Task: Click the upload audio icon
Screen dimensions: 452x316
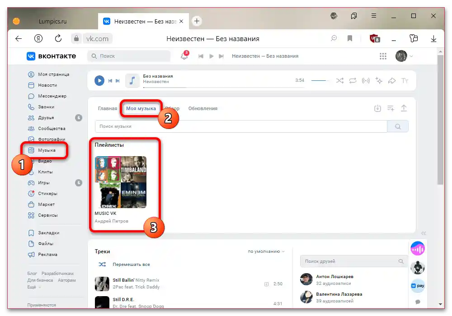Action: pos(404,108)
